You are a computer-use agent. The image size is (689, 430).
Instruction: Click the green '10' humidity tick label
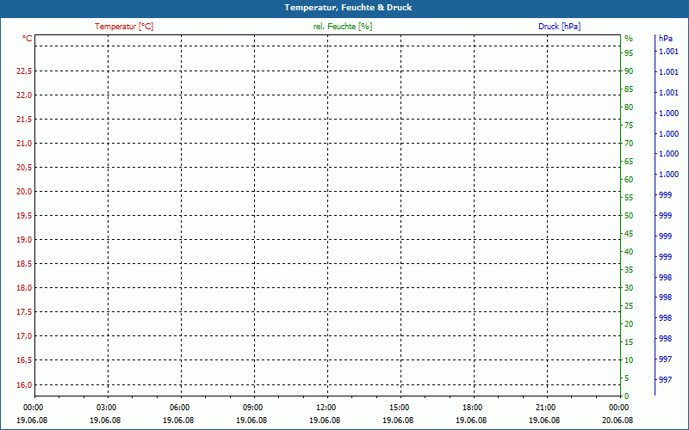[x=629, y=360]
